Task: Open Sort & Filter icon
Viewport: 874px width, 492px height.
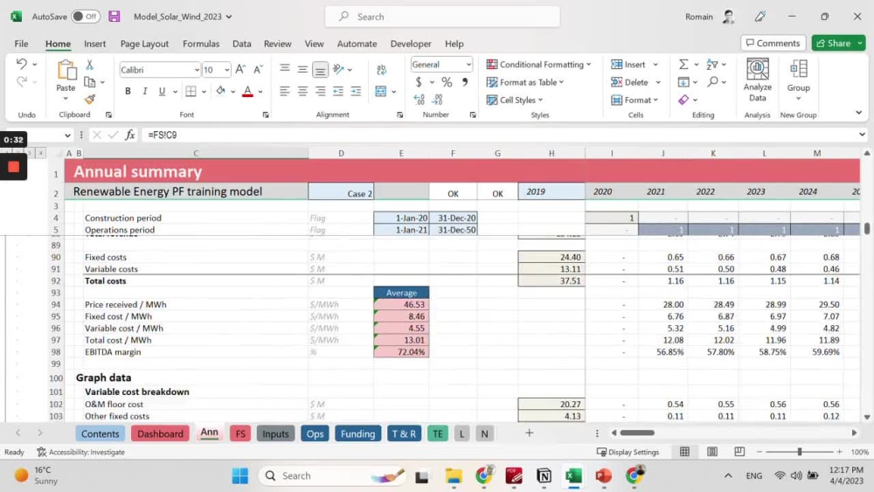Action: 711,65
